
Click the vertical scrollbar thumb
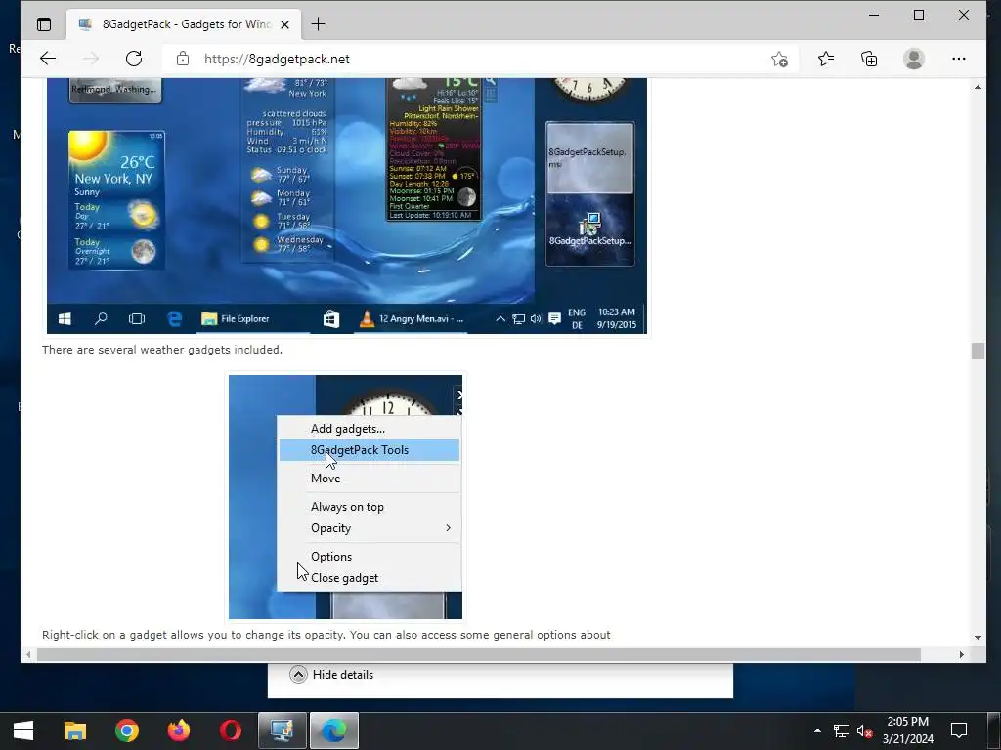point(978,351)
